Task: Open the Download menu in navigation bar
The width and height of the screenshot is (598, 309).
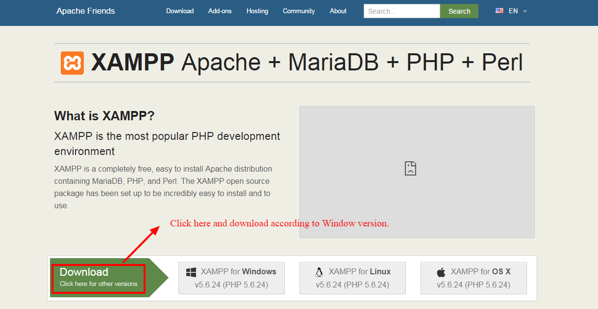Action: (180, 11)
